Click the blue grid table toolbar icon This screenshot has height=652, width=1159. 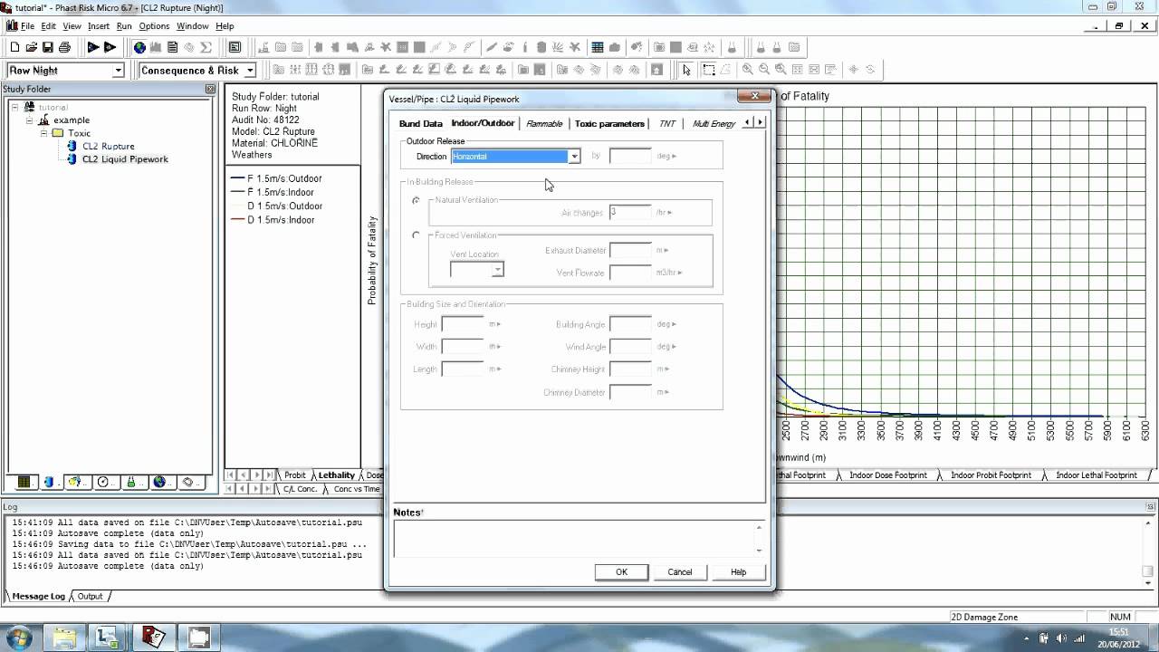coord(598,47)
